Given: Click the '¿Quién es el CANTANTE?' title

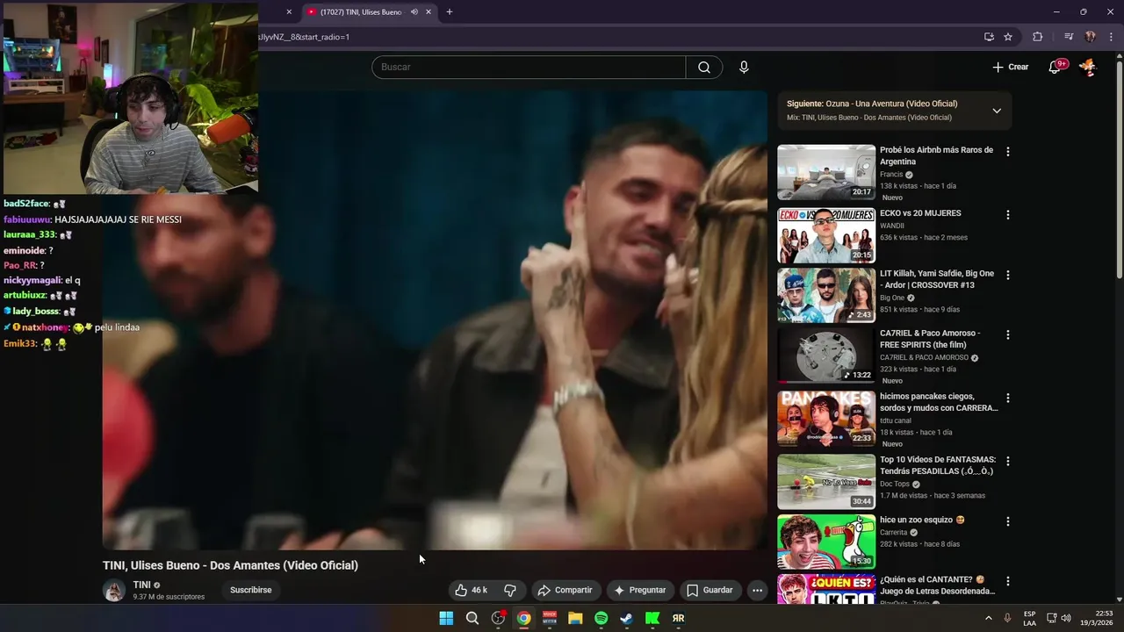Looking at the screenshot, I should point(938,585).
